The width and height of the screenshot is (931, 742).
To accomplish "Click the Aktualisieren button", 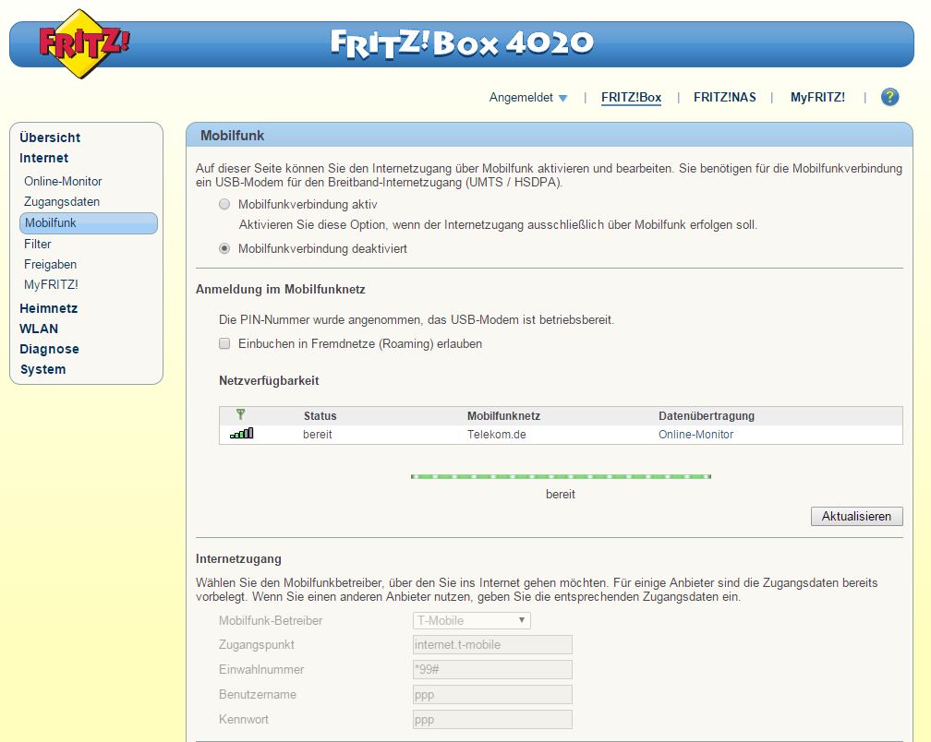I will coord(856,516).
